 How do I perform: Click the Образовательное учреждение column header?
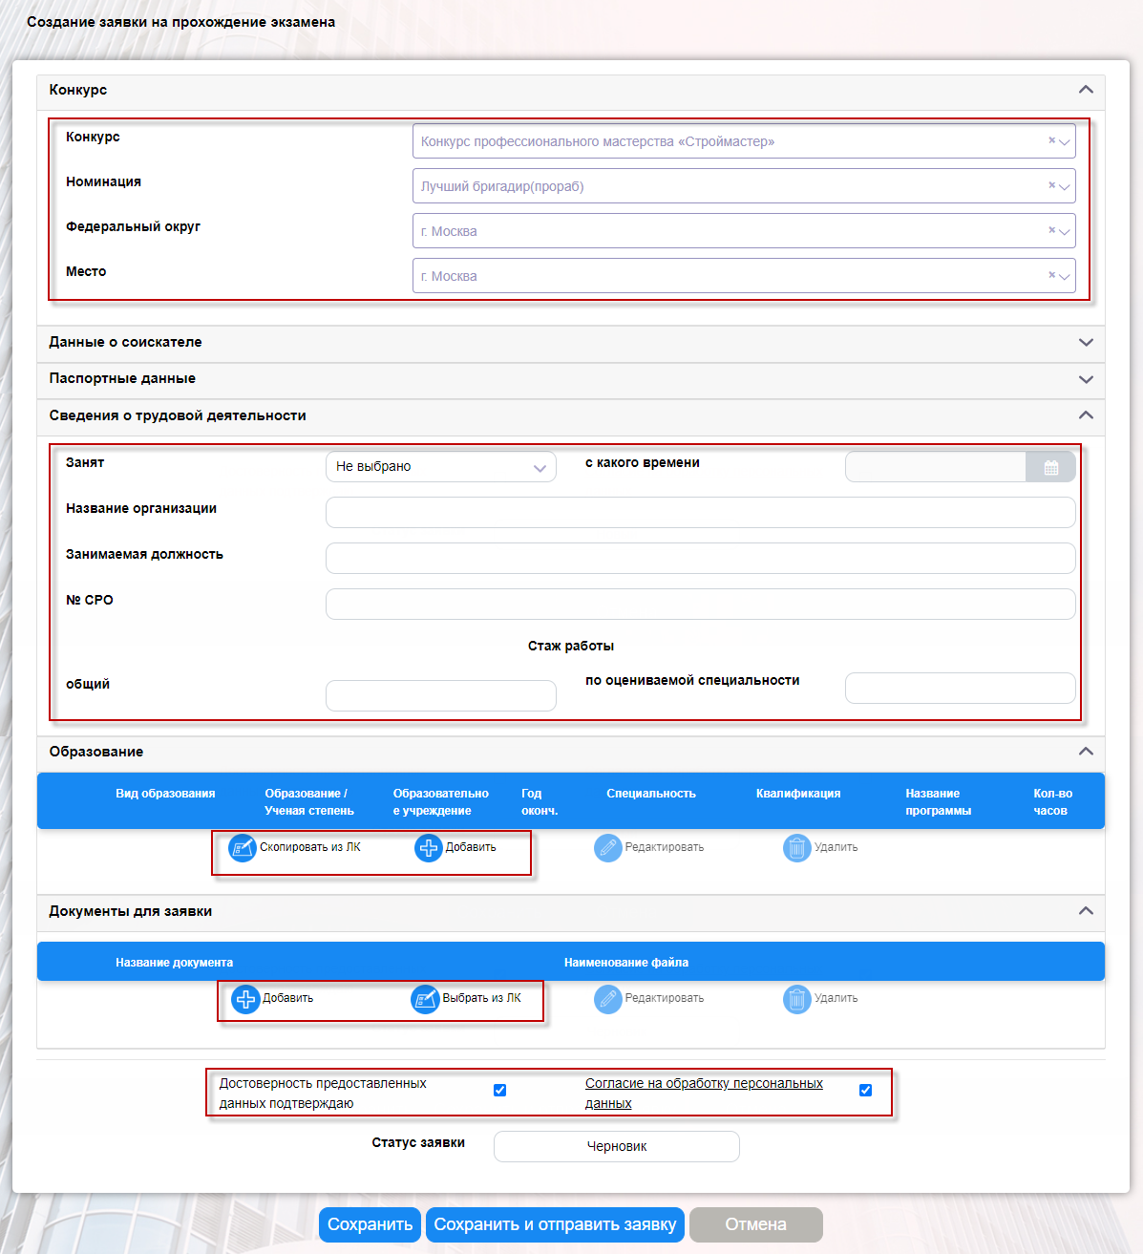click(441, 802)
